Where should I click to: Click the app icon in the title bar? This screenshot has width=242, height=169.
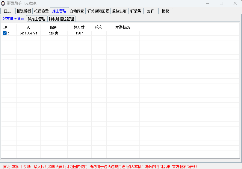(x=3, y=3)
